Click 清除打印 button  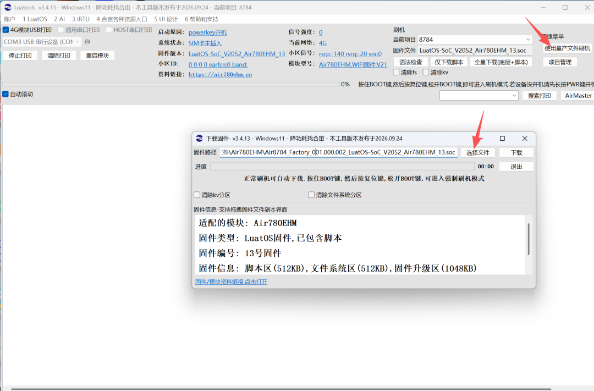pyautogui.click(x=59, y=56)
